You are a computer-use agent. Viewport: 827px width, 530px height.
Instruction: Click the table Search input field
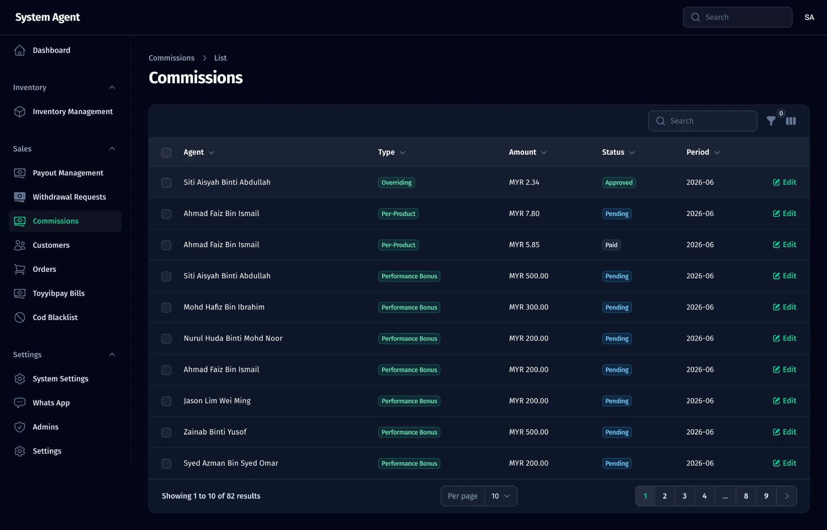(x=703, y=121)
